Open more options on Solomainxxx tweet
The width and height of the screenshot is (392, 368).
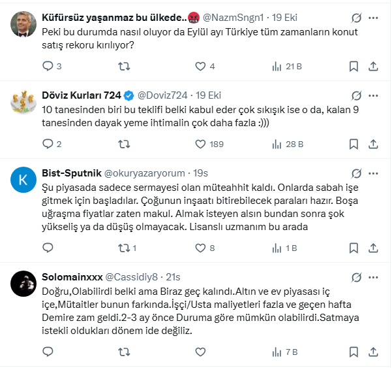click(x=374, y=276)
